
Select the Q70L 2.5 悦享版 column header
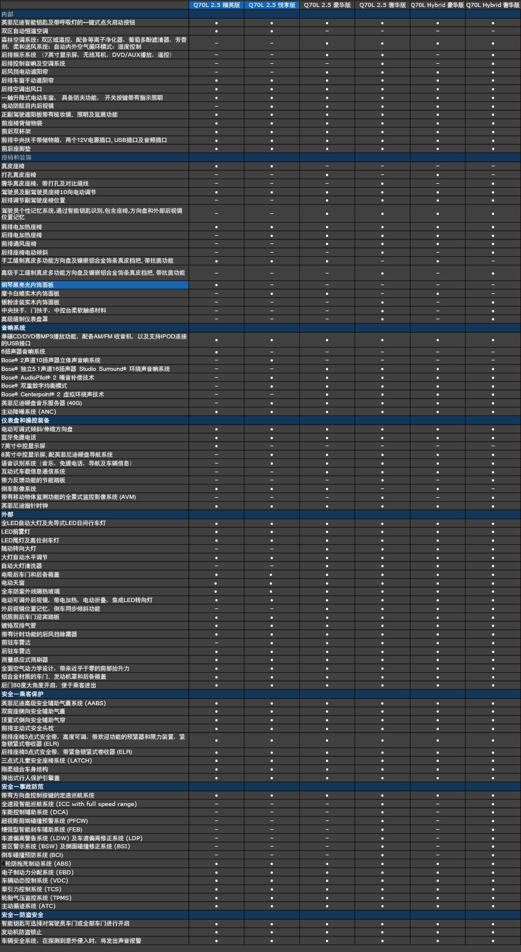[x=271, y=5]
